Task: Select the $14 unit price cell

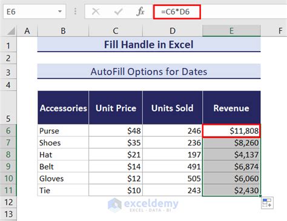Action: tap(116, 167)
